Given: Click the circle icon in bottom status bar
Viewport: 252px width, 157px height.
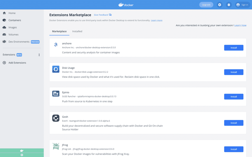Looking at the screenshot, I should point(22,155).
